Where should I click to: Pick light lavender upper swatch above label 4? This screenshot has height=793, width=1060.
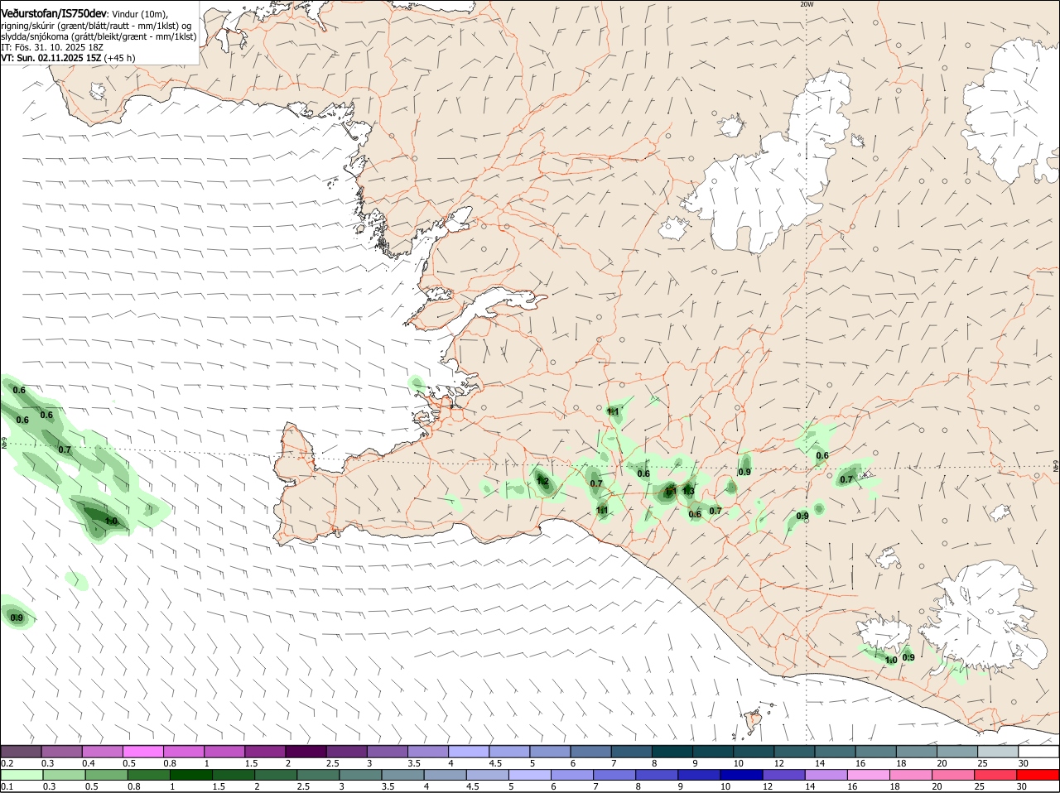[x=468, y=751]
